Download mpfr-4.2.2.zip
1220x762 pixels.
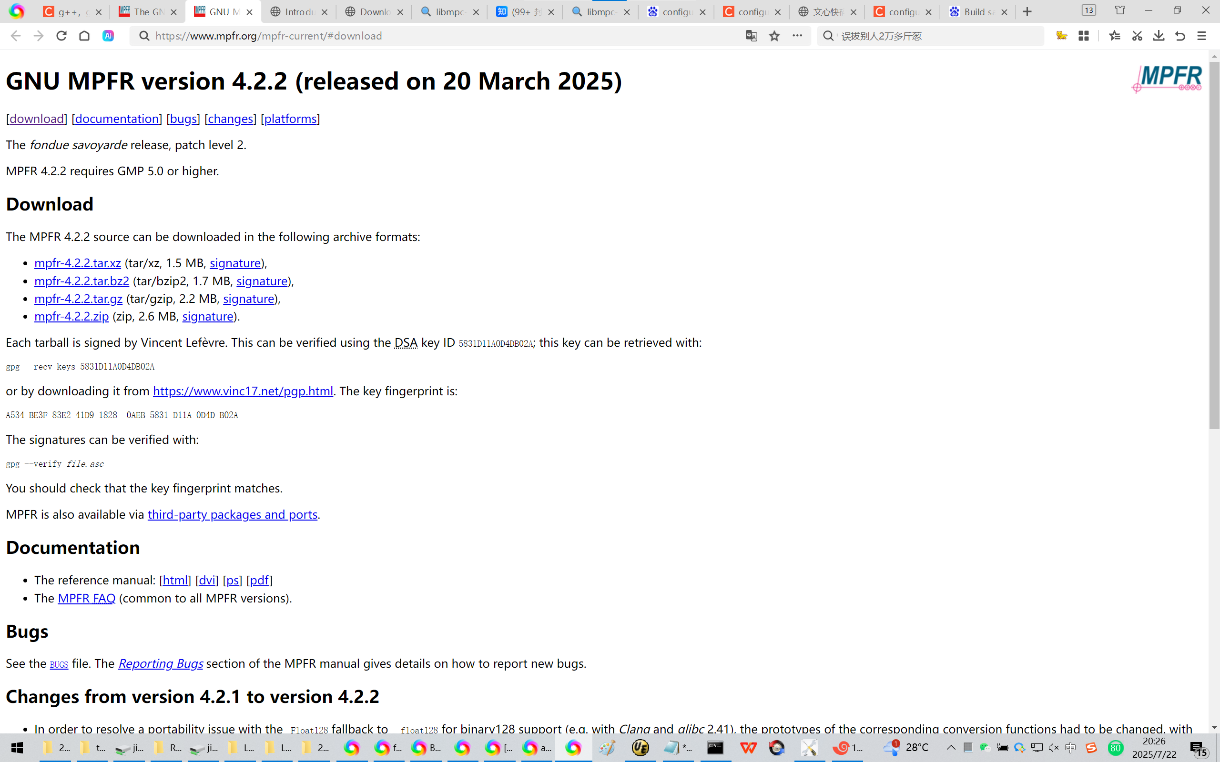tap(71, 317)
